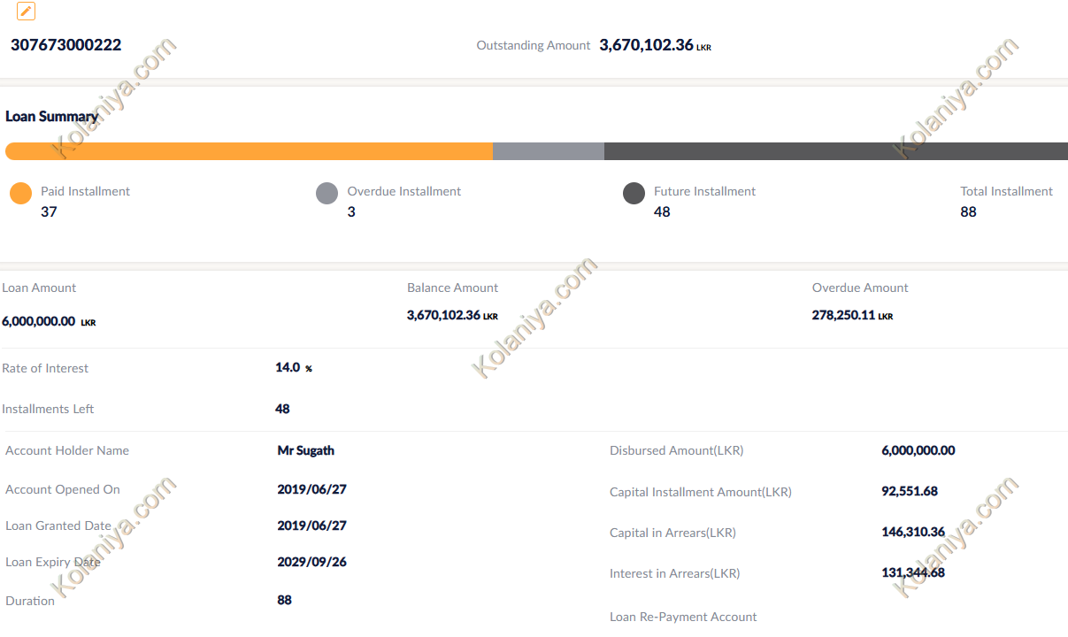Select the dark future segment of progress bar
The image size is (1068, 637).
[x=835, y=151]
